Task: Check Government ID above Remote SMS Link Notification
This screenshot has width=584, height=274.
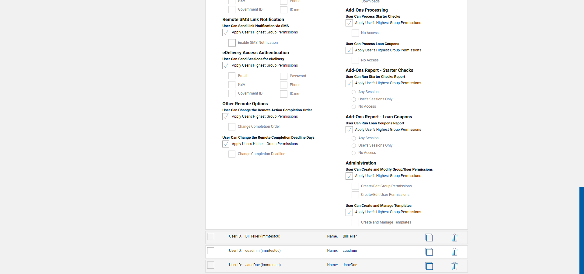Action: pos(232,10)
